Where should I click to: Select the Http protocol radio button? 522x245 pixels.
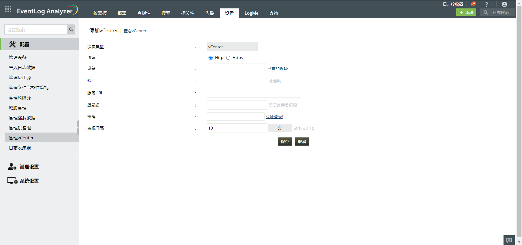point(210,58)
